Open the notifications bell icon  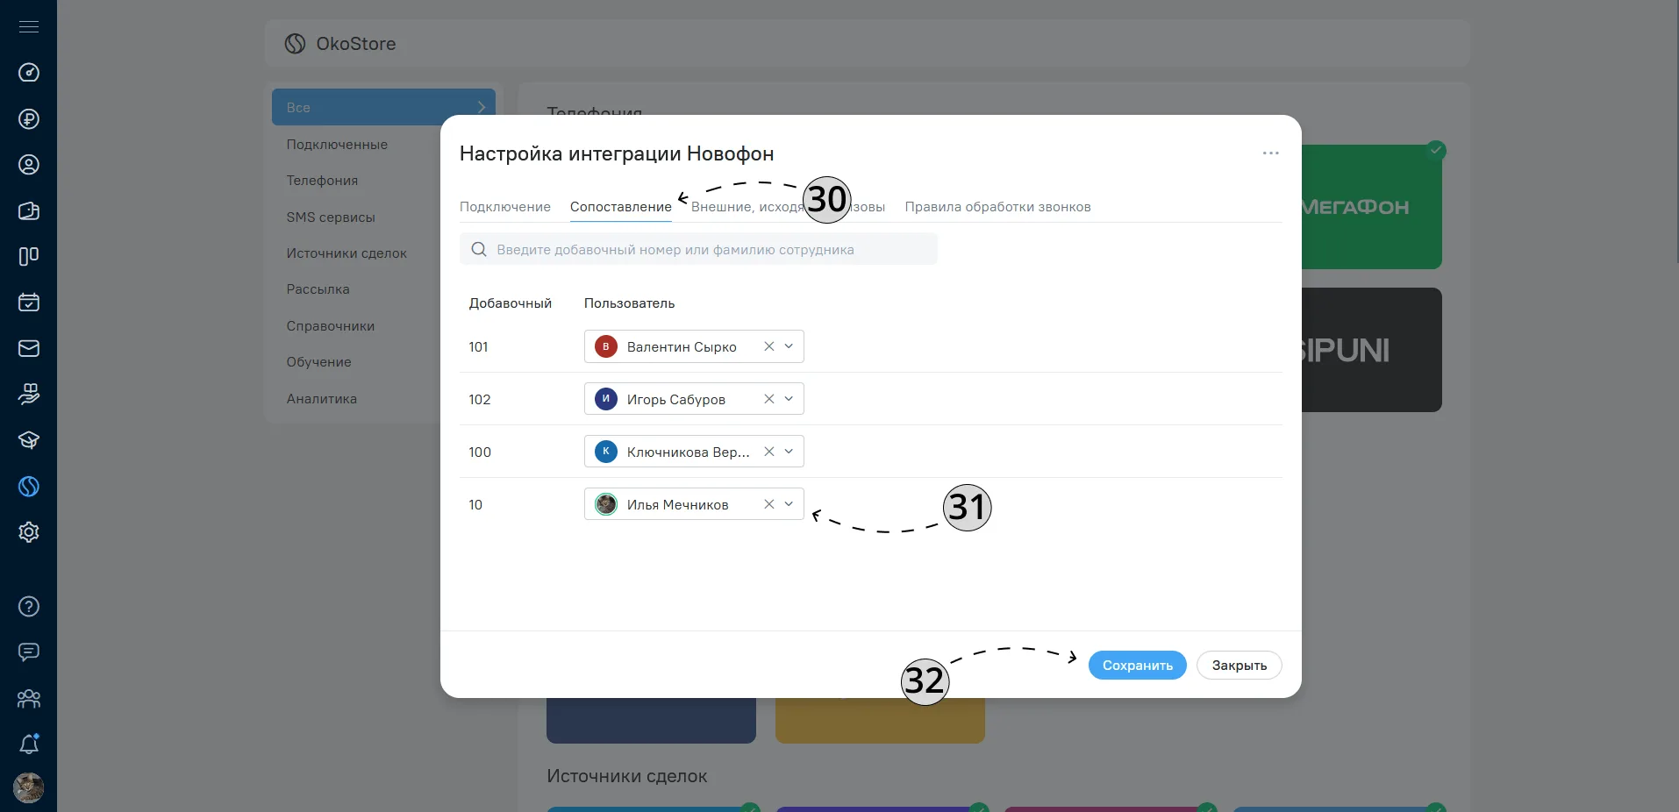coord(29,744)
